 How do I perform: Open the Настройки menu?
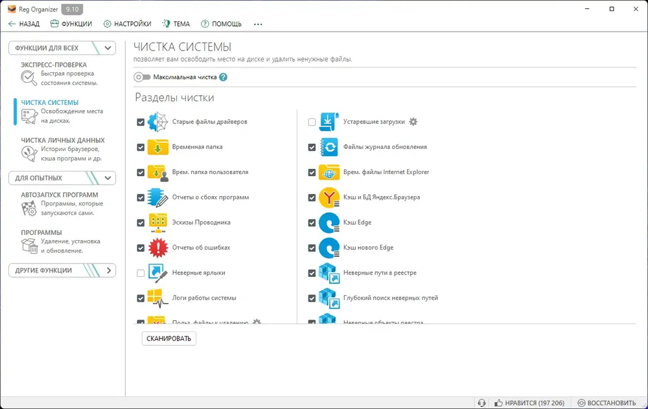click(127, 24)
